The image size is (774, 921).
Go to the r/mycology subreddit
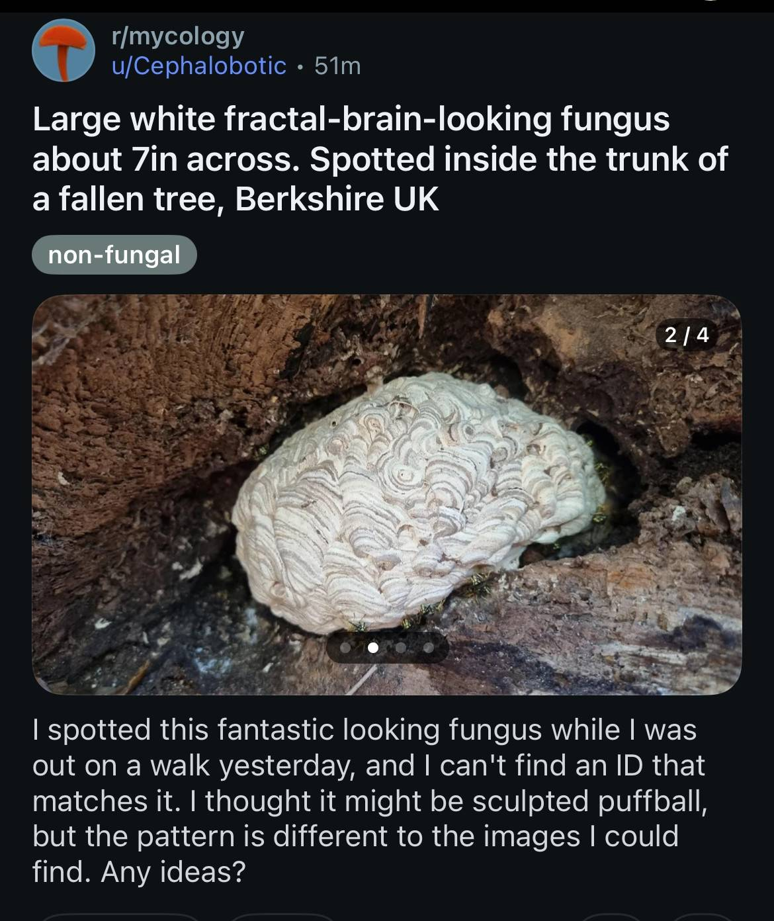coord(178,36)
